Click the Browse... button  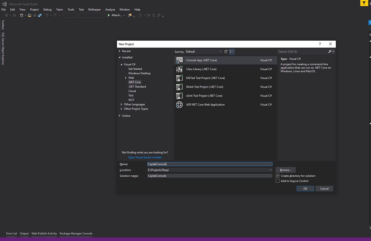(285, 170)
